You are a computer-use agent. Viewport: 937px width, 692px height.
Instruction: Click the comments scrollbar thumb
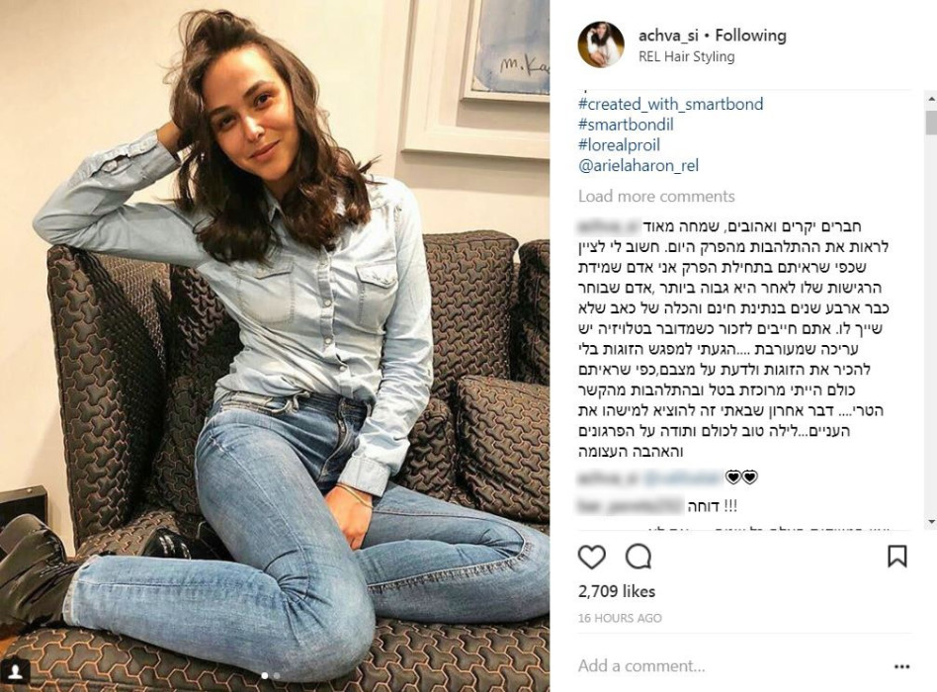[931, 122]
